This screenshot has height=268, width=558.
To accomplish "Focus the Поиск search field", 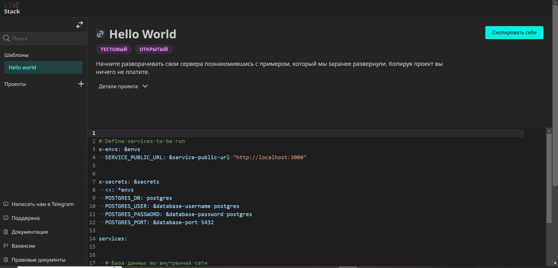I will click(x=47, y=38).
